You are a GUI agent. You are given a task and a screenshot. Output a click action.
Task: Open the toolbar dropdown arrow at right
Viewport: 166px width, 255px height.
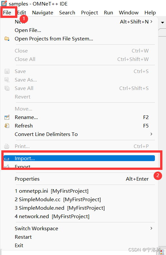click(162, 22)
